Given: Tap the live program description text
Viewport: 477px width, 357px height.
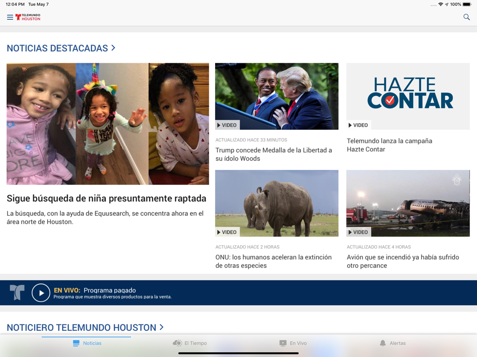Looking at the screenshot, I should click(113, 297).
